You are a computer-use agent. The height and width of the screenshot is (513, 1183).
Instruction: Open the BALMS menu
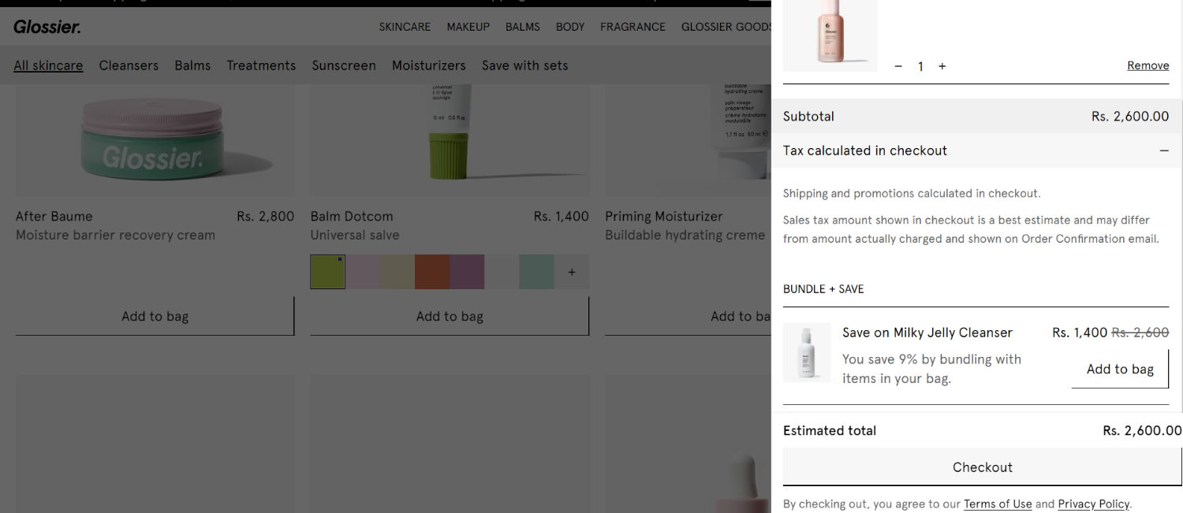(523, 27)
